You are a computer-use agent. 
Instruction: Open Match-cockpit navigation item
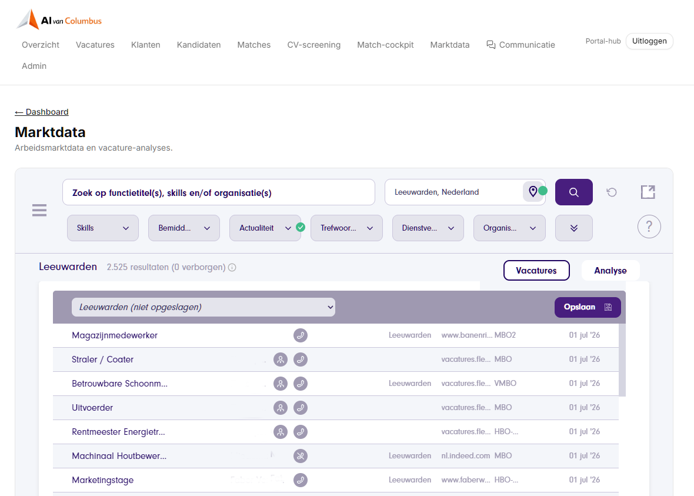point(385,45)
